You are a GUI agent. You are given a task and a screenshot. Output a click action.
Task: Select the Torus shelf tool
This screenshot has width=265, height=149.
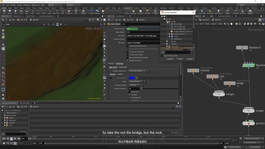pos(21,12)
